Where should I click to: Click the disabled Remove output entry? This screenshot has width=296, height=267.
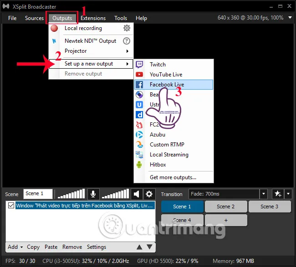click(83, 74)
